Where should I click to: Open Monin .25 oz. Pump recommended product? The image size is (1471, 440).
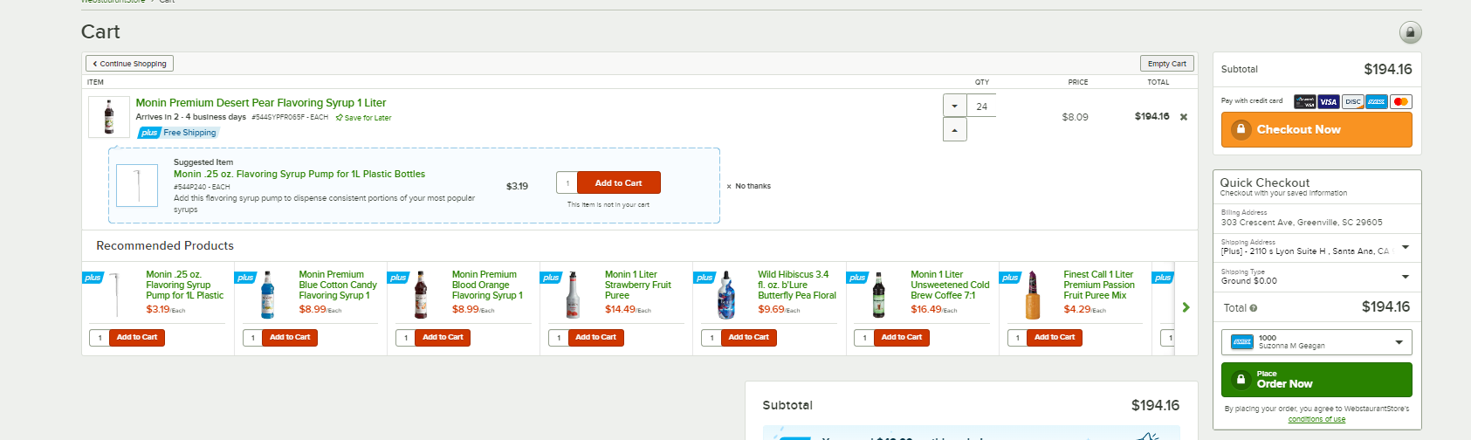point(184,285)
